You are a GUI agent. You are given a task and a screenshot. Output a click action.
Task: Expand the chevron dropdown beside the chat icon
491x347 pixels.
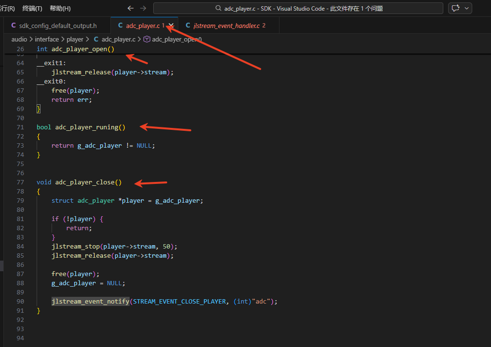point(466,8)
